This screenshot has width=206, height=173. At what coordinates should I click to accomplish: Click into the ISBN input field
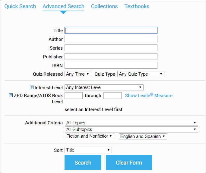(111, 65)
